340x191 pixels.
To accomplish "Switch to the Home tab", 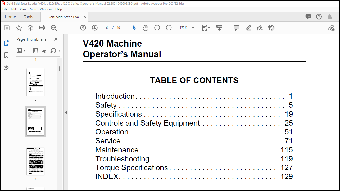I will click(10, 17).
